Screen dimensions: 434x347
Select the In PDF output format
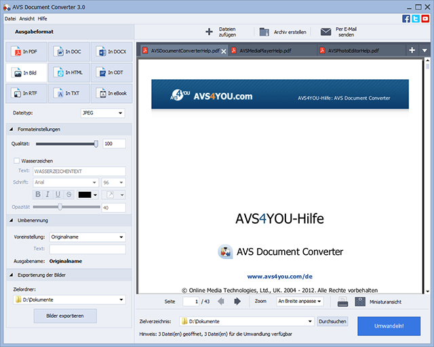point(26,52)
